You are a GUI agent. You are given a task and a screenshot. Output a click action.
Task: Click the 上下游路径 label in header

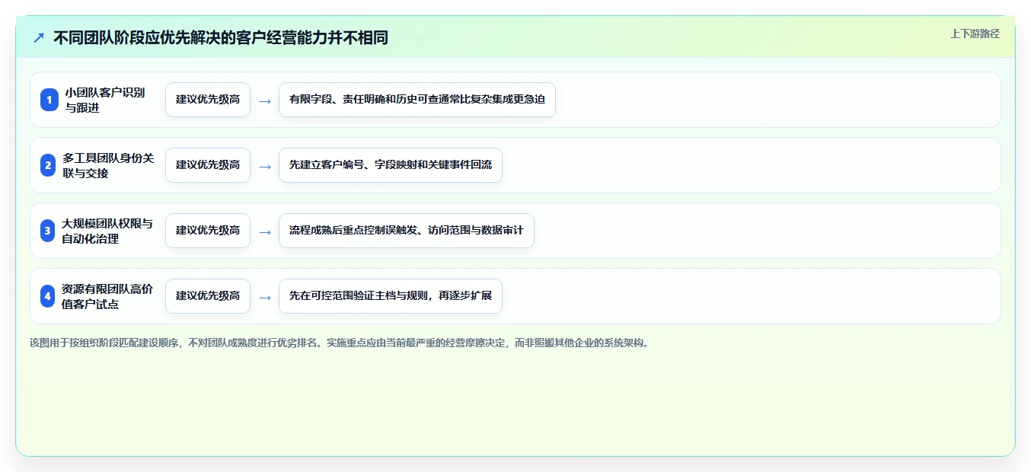pyautogui.click(x=975, y=34)
